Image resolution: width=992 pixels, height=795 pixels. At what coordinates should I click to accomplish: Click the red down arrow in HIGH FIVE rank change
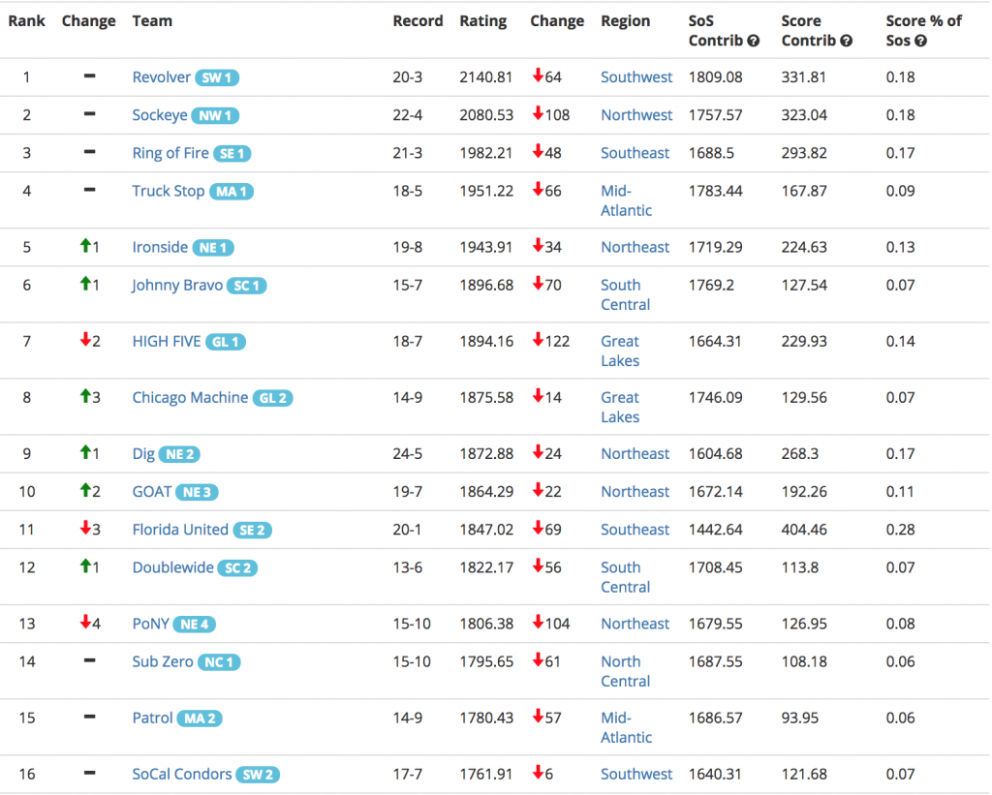(85, 341)
